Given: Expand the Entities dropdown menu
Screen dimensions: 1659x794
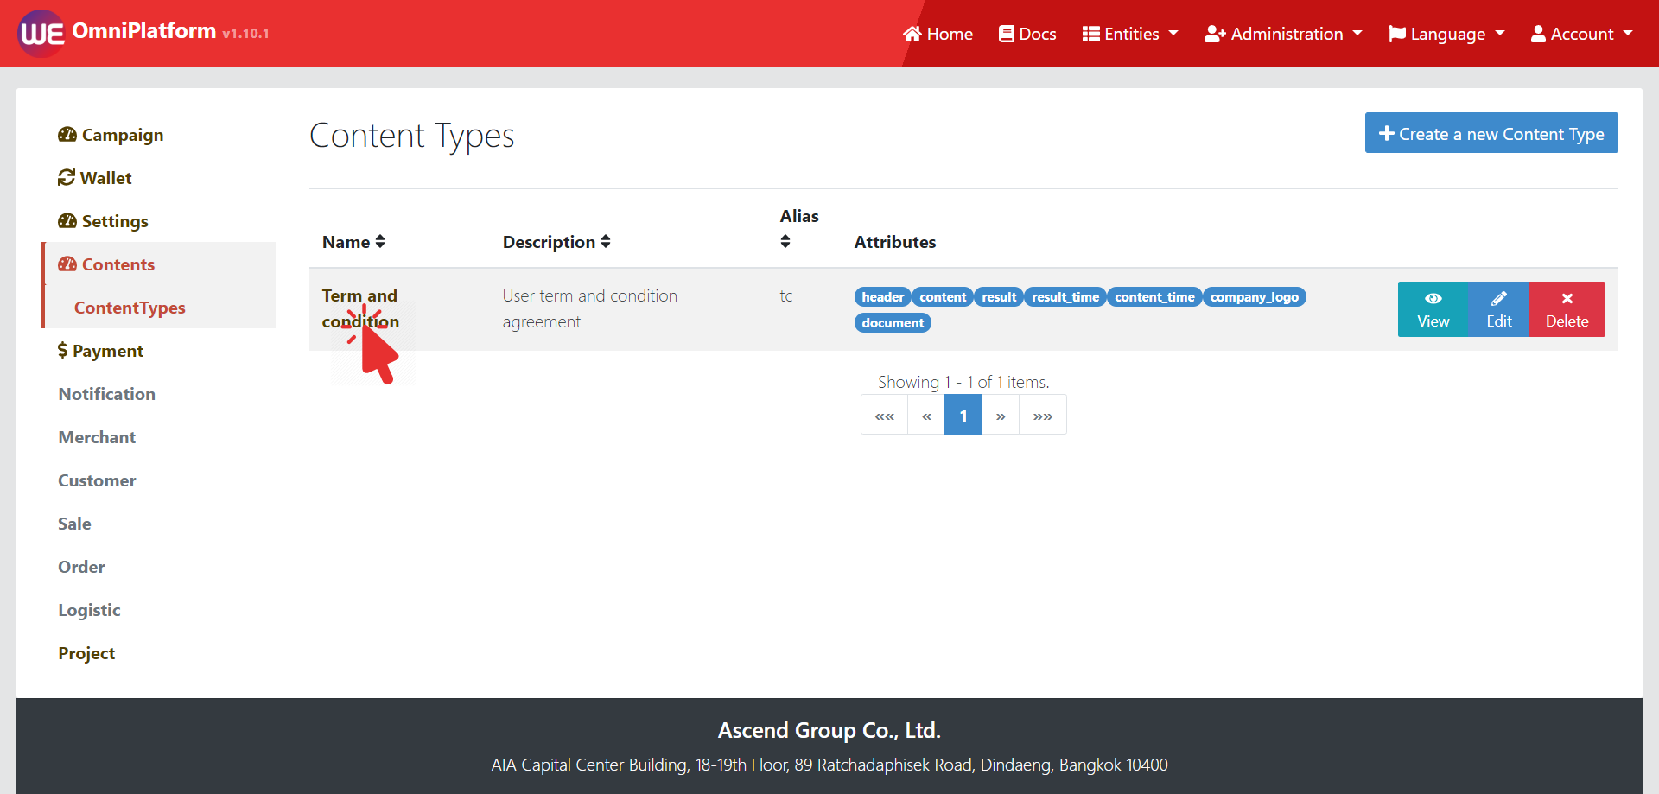Looking at the screenshot, I should pos(1130,34).
